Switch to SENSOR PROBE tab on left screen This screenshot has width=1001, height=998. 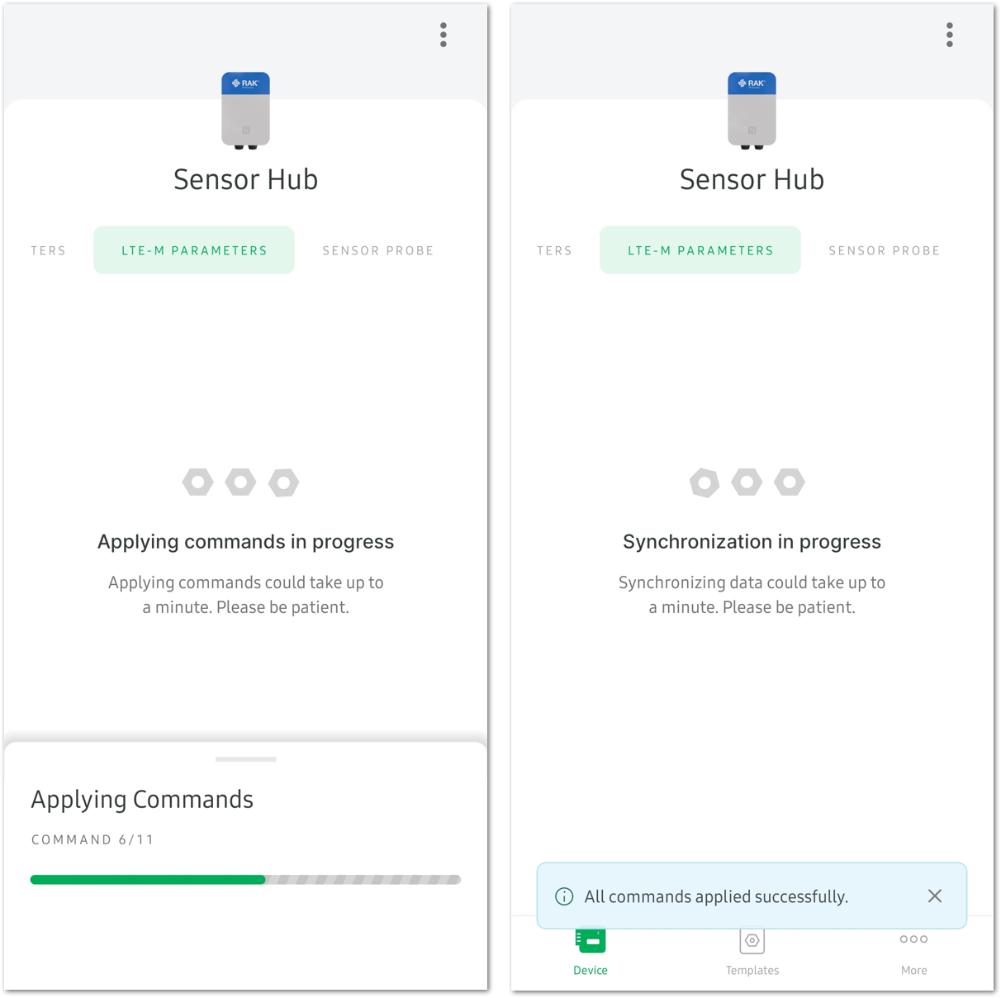378,250
